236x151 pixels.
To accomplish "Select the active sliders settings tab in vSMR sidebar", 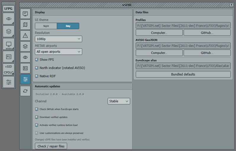I will (x=25, y=79).
